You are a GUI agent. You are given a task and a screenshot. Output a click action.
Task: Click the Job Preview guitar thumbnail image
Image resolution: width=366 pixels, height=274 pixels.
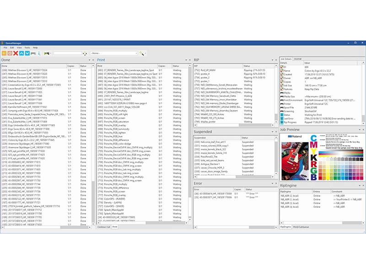tap(295, 161)
